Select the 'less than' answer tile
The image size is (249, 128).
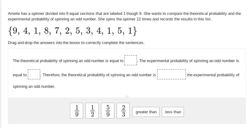pos(173,112)
